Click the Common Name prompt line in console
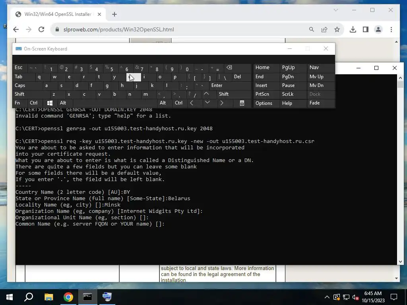407x305 pixels. point(90,224)
